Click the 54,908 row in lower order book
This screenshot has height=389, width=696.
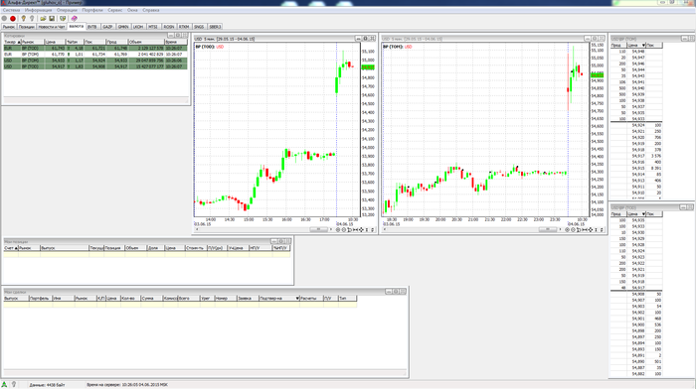(636, 294)
